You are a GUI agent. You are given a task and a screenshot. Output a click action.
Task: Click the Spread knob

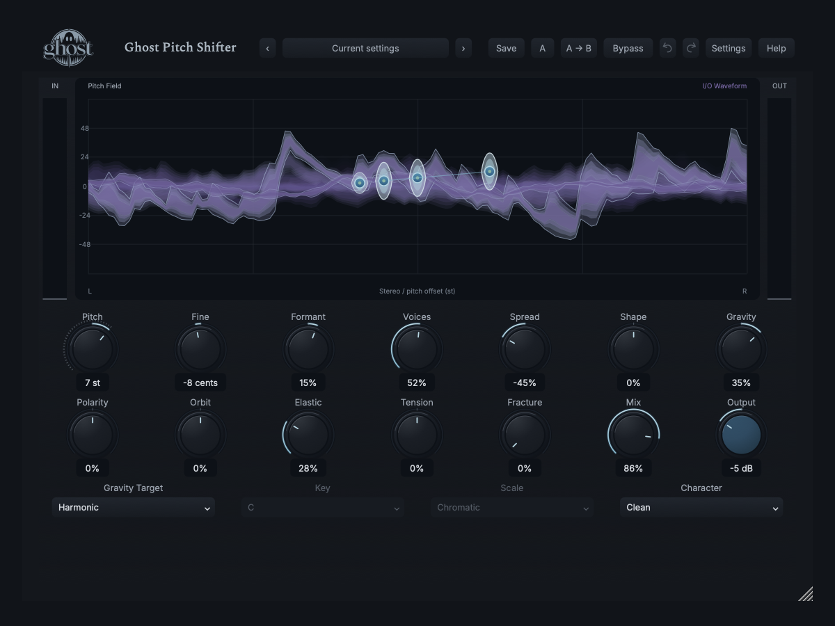525,348
